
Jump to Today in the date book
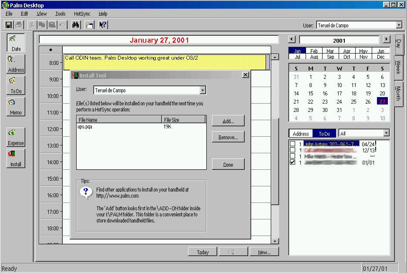tap(202, 252)
